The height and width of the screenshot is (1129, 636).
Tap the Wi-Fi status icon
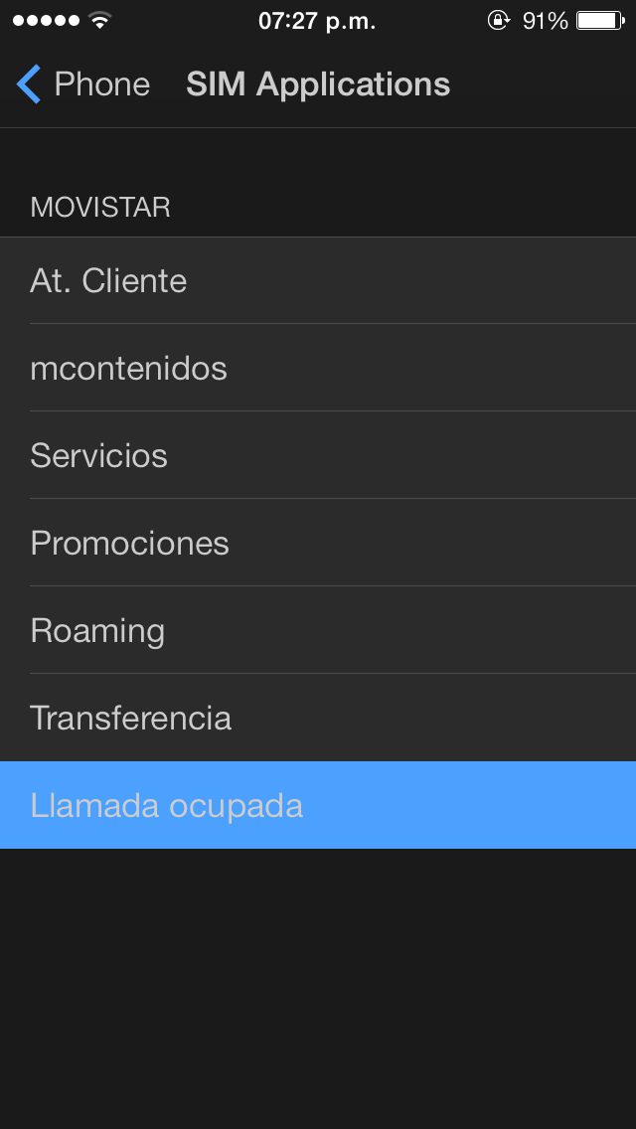point(99,21)
